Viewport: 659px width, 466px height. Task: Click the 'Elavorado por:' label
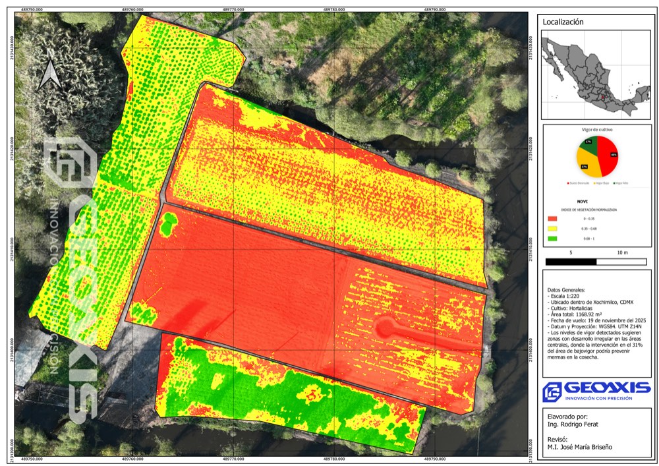pos(567,417)
